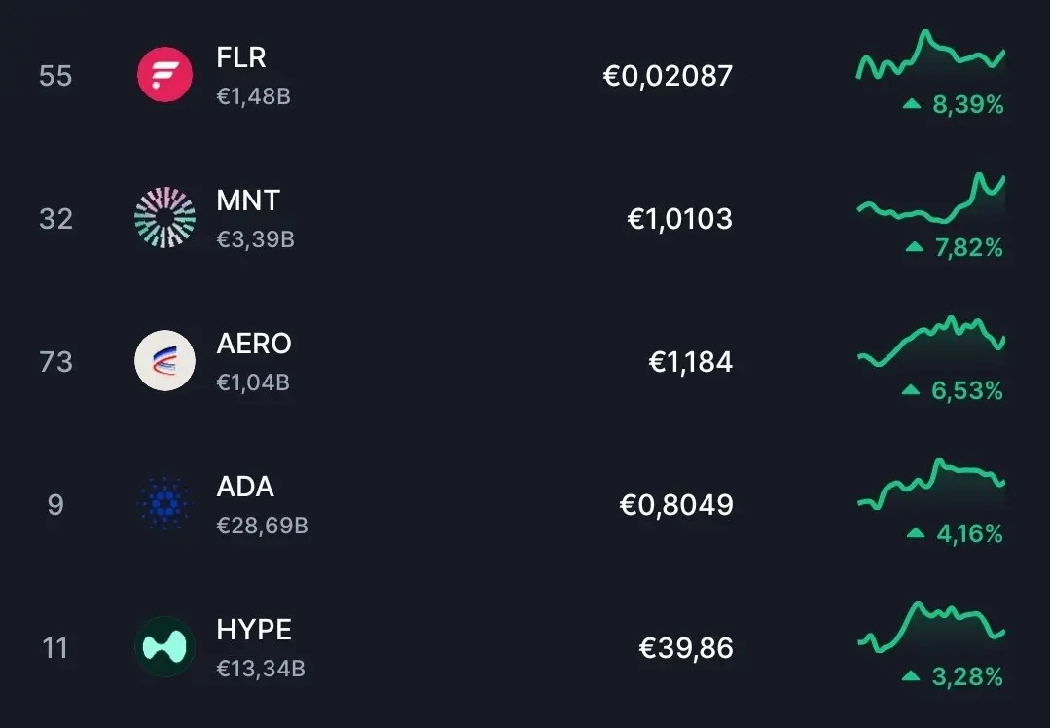Image resolution: width=1050 pixels, height=728 pixels.
Task: Click the MNT price €1,0103
Action: point(679,219)
